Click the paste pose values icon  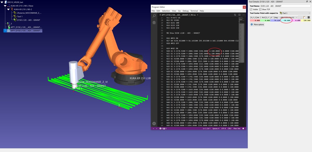click(304, 17)
